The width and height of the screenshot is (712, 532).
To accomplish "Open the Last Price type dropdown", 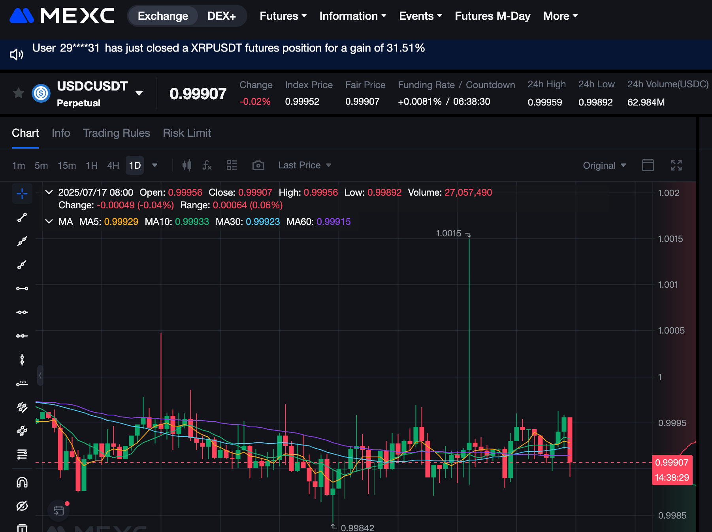I will pos(304,165).
